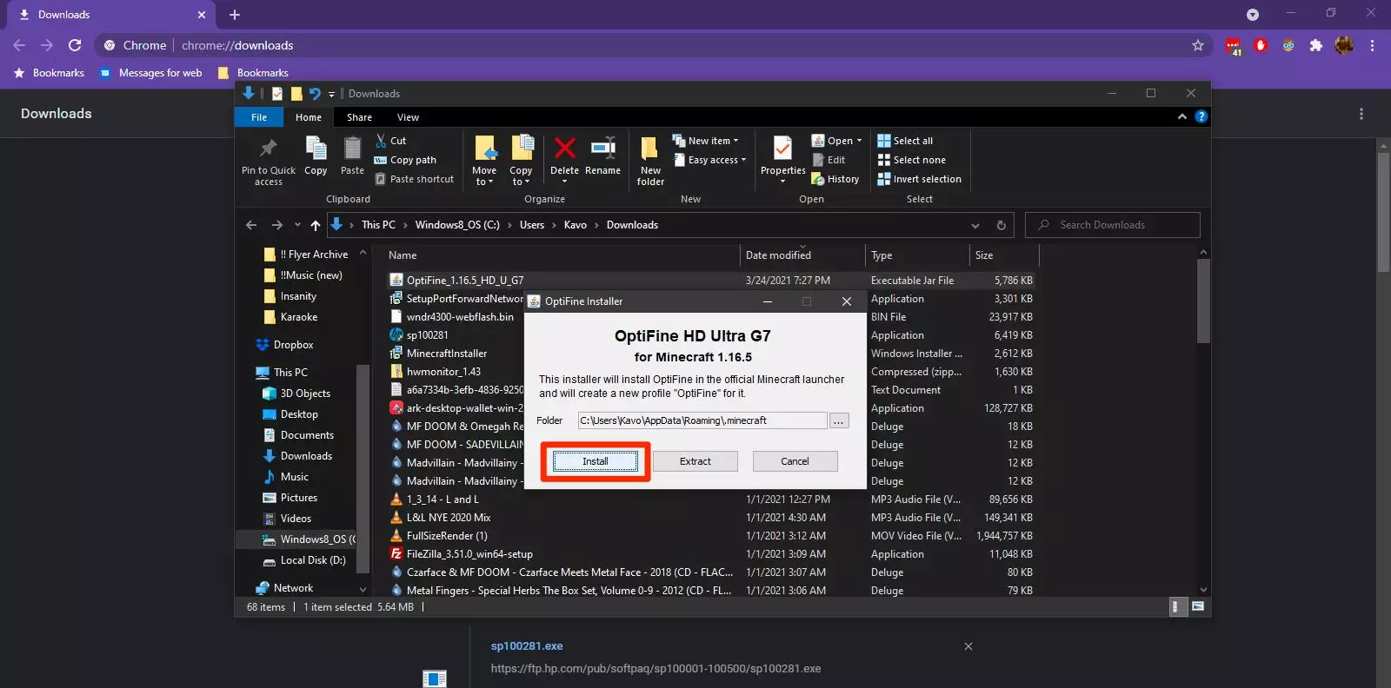Click the Extract button in OptiFine dialog

pyautogui.click(x=695, y=461)
